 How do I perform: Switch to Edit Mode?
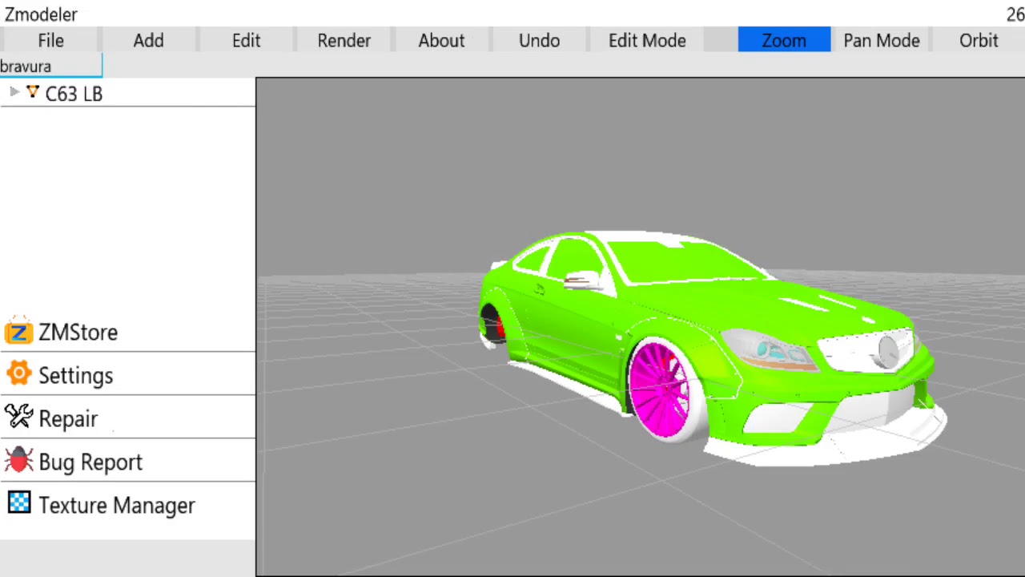coord(647,40)
